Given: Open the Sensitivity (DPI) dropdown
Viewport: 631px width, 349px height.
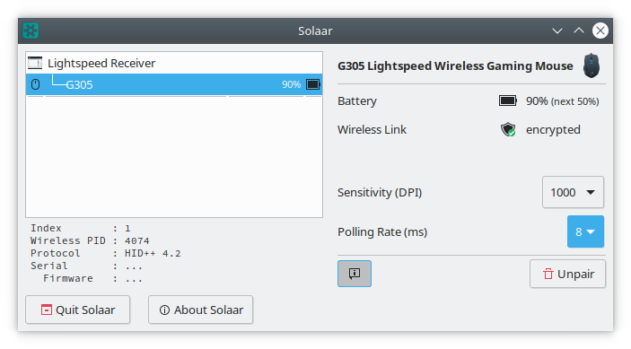Looking at the screenshot, I should click(573, 192).
